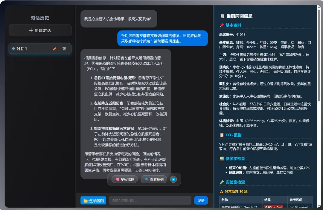
Task: Click the document icon beside 当前病例信息
Action: tap(222, 16)
